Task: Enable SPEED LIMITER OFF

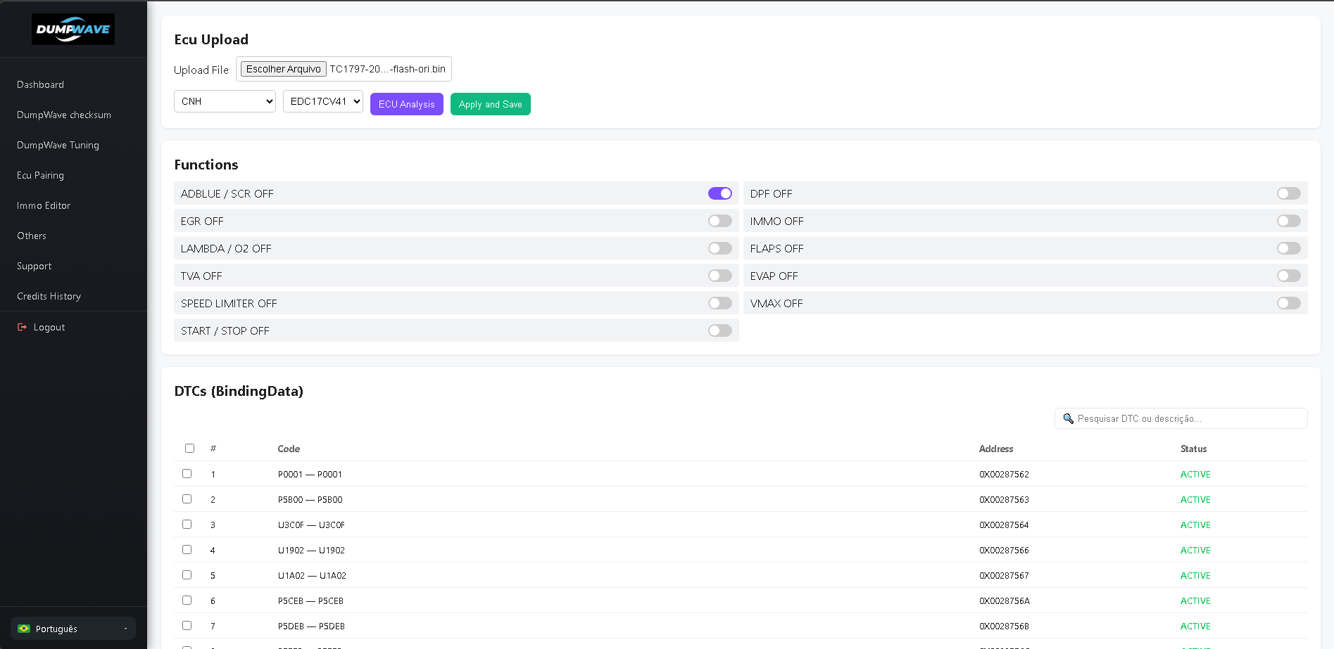Action: click(x=719, y=303)
